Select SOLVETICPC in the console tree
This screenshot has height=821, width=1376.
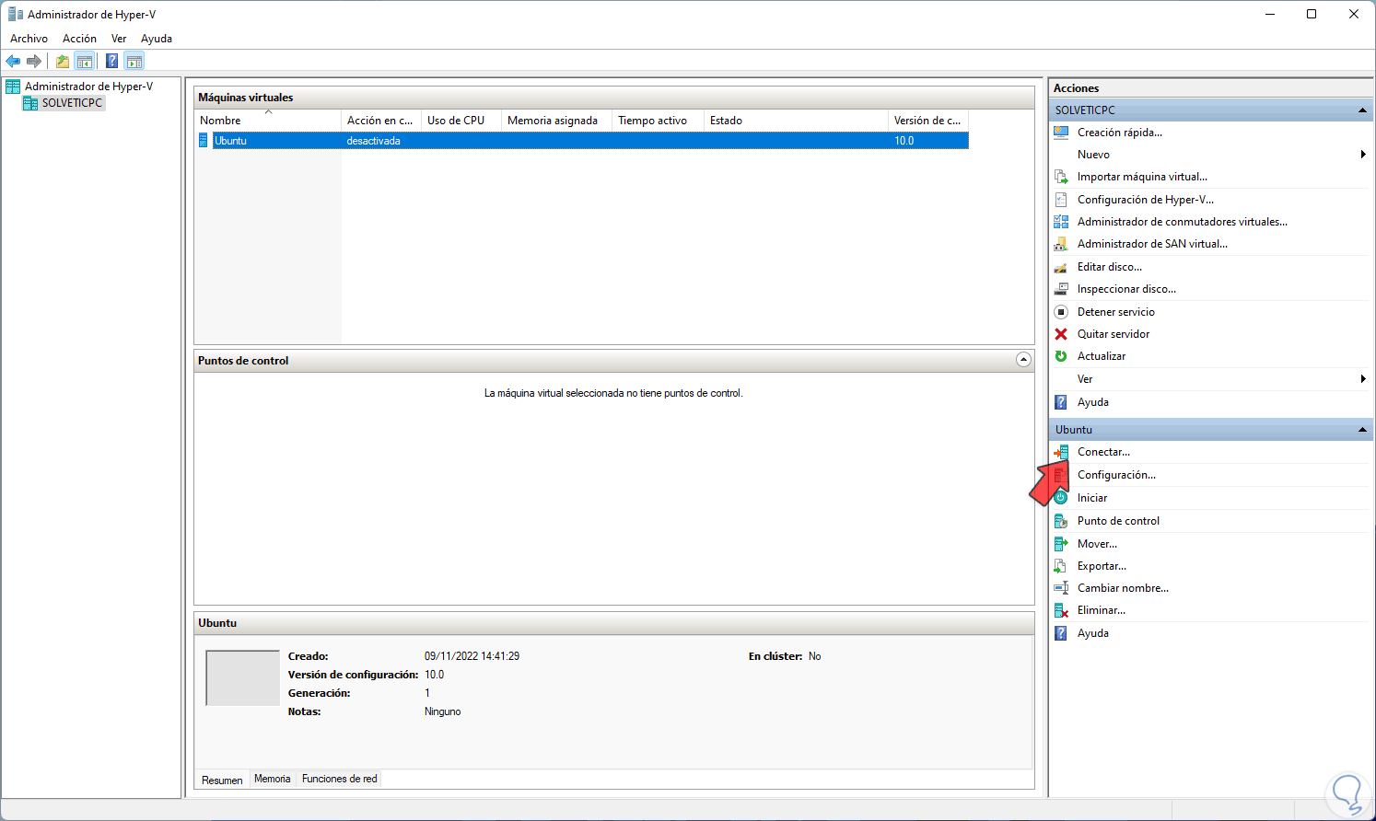72,103
